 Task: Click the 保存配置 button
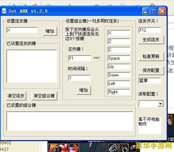pyautogui.click(x=151, y=71)
